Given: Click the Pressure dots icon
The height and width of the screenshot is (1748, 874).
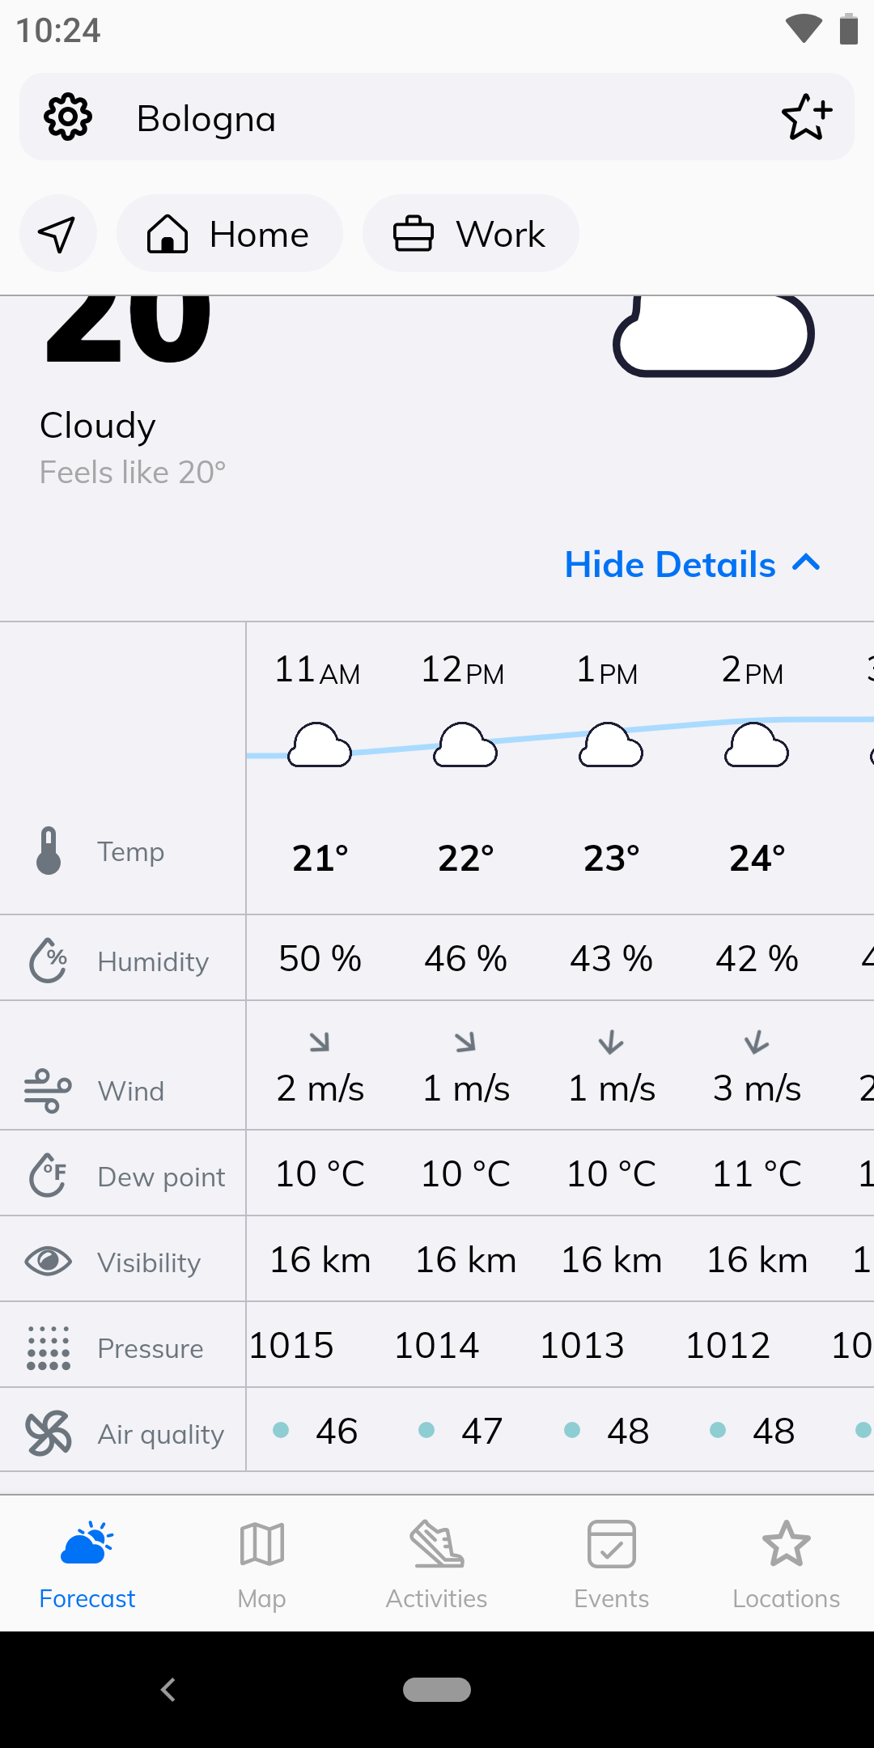Looking at the screenshot, I should coord(49,1347).
